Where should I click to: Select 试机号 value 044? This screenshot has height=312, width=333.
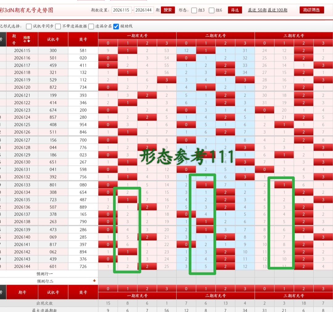point(53,147)
